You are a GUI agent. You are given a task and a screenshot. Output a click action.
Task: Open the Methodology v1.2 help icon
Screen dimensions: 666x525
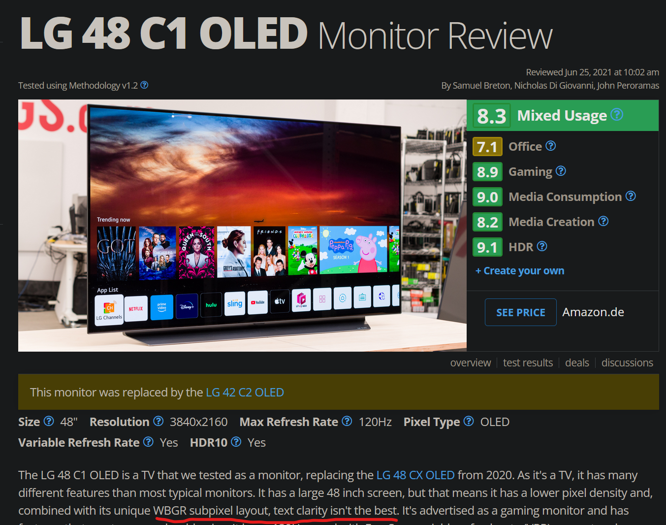point(144,85)
